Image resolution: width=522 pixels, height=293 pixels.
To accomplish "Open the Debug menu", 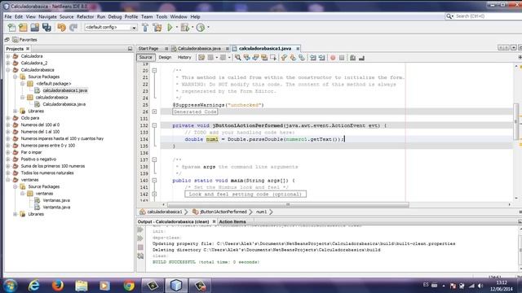I will point(115,16).
